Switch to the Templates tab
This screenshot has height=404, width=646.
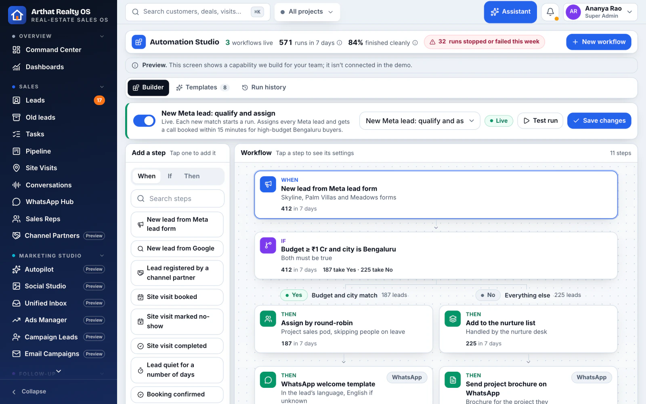[203, 88]
